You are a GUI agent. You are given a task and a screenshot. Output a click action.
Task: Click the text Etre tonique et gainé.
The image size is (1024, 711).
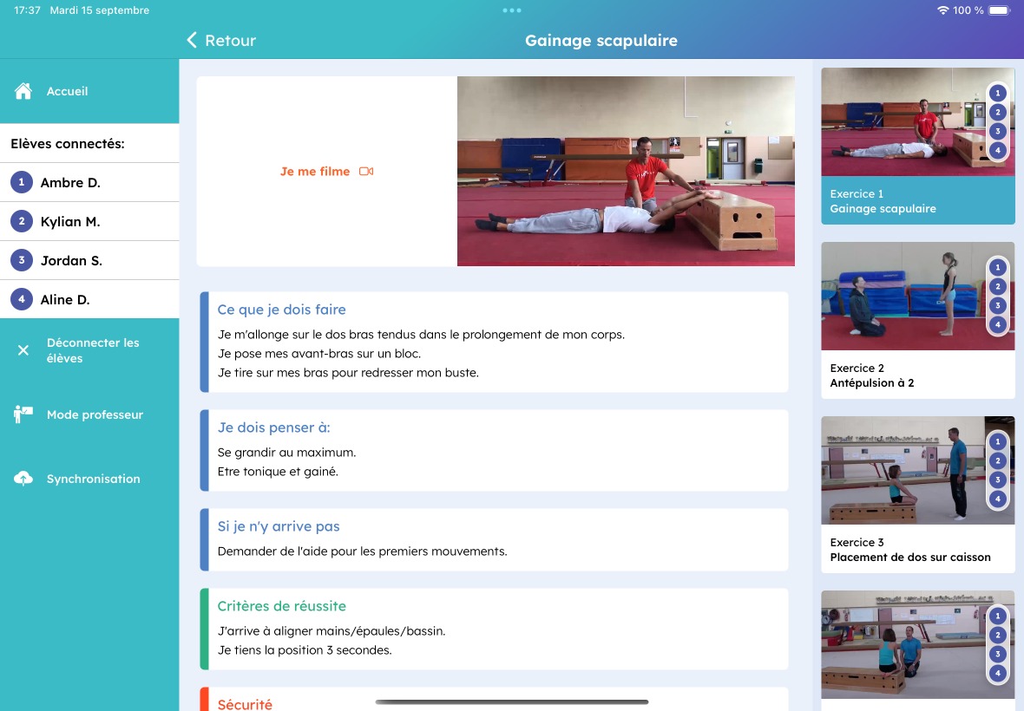pyautogui.click(x=278, y=471)
